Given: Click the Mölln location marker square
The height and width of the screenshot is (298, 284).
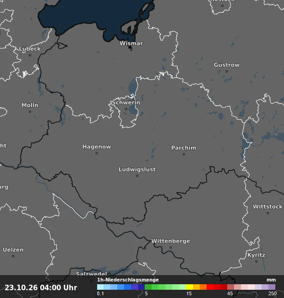Looking at the screenshot, I should 30,111.
